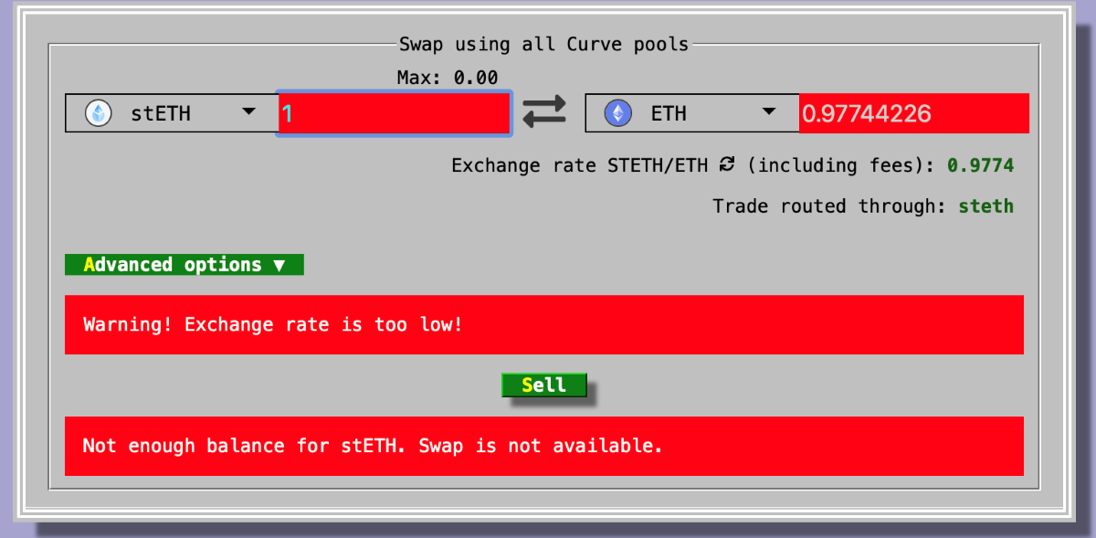Click the 'Not enough balance for stETH' message
1096x538 pixels.
(544, 446)
